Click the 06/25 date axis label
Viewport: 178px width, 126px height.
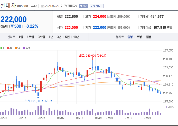pos(99,118)
